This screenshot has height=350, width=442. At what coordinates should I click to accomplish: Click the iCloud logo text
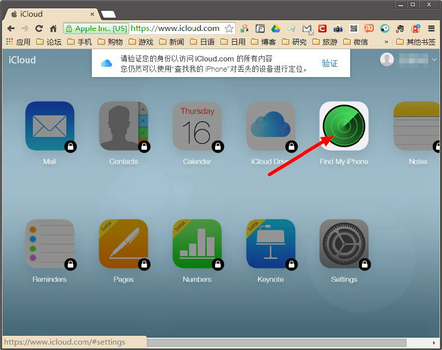click(22, 60)
